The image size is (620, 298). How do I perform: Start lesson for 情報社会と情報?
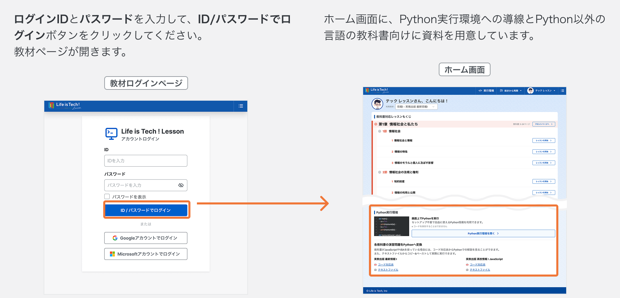click(x=544, y=140)
